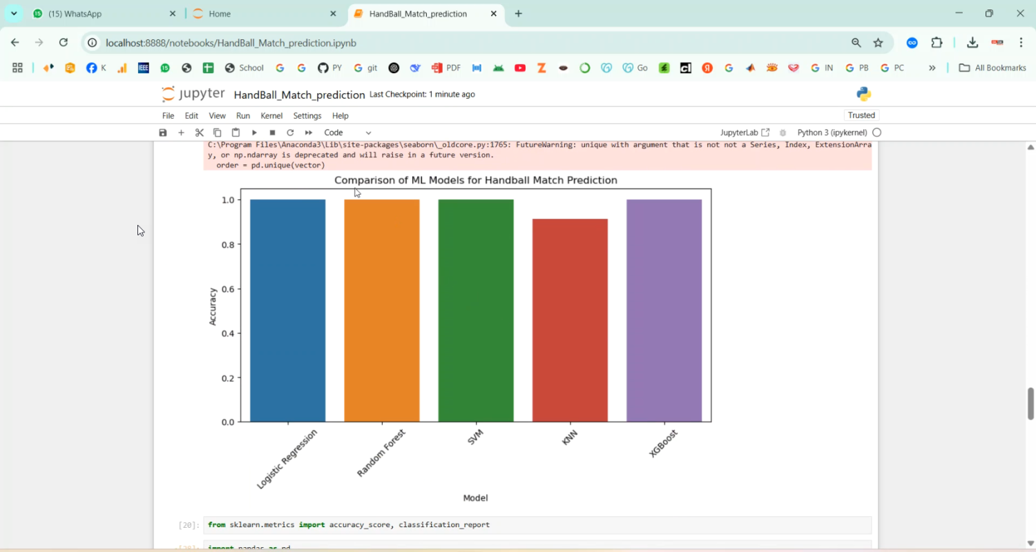Viewport: 1036px width, 552px height.
Task: Open the File menu
Action: point(168,116)
